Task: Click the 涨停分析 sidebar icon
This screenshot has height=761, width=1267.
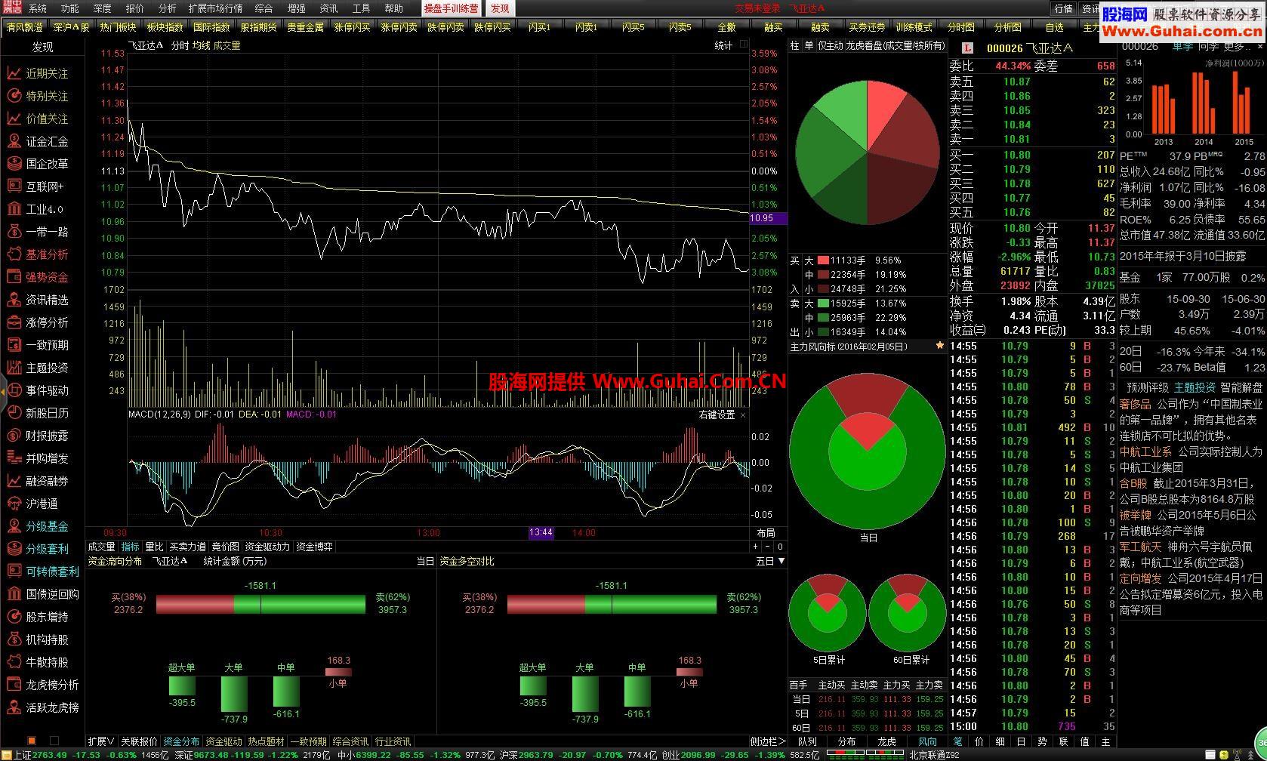Action: click(14, 322)
